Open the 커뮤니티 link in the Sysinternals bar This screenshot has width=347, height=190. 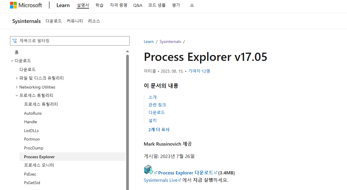click(75, 21)
